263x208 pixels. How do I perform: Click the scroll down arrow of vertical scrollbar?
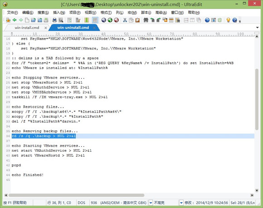click(x=257, y=190)
